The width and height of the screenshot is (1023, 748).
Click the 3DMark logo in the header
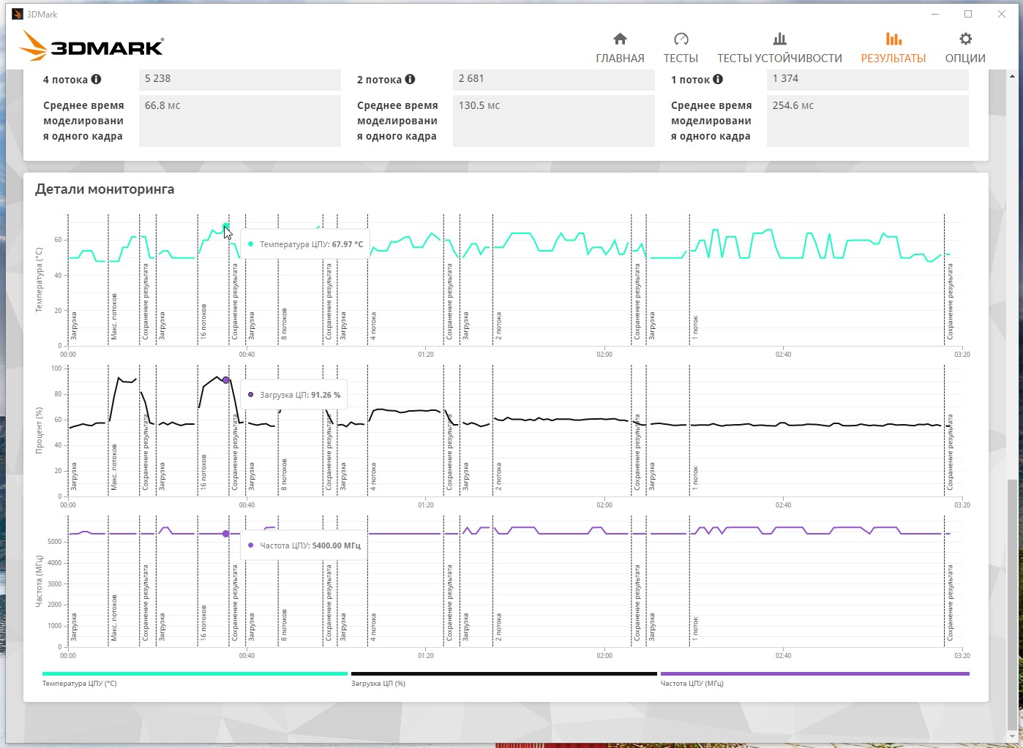click(x=91, y=46)
